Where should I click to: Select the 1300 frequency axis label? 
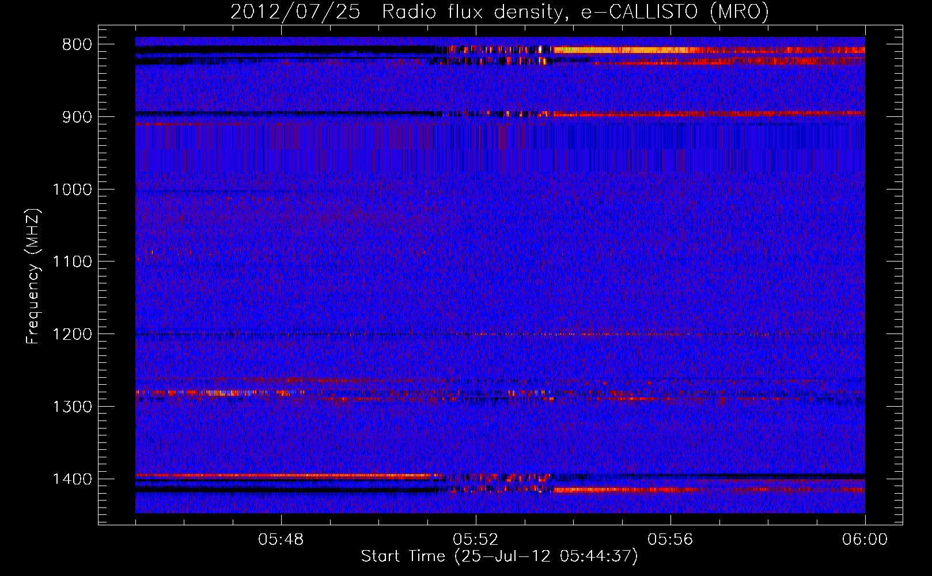tap(72, 407)
